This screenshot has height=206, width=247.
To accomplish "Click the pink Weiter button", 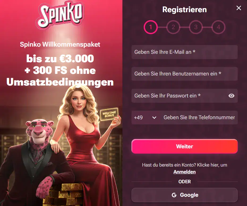I will coord(185,146).
